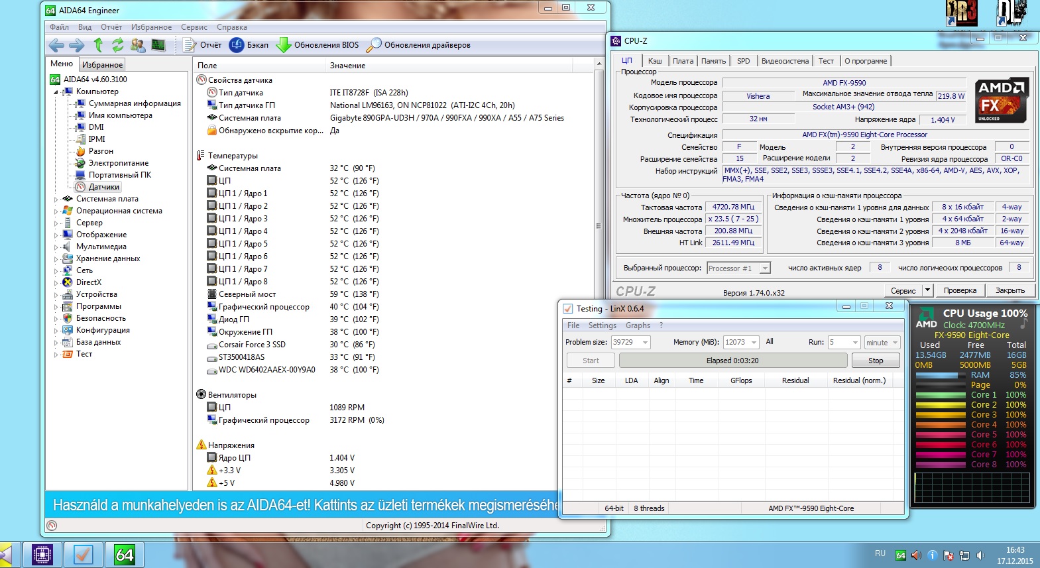Click the AIDA64 advertisement banner link
The height and width of the screenshot is (568, 1040).
pos(303,506)
